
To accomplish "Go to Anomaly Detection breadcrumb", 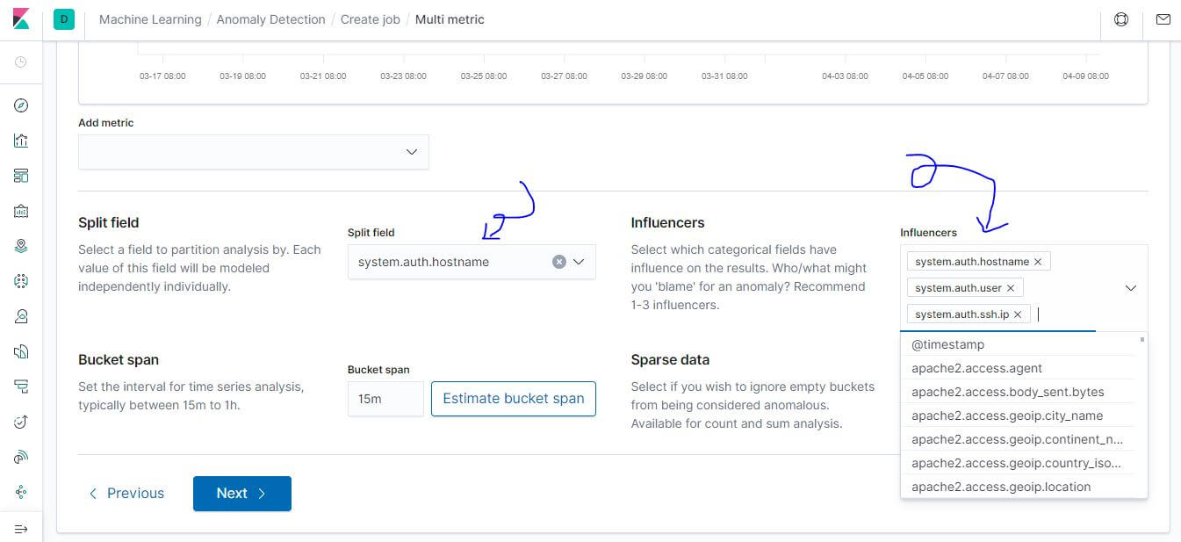I will click(270, 18).
